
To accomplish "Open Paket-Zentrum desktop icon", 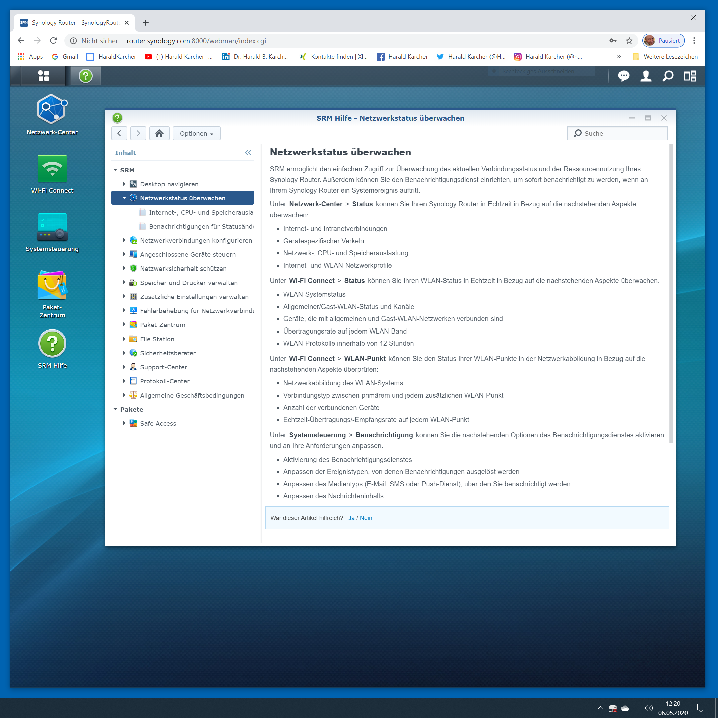I will pos(52,285).
